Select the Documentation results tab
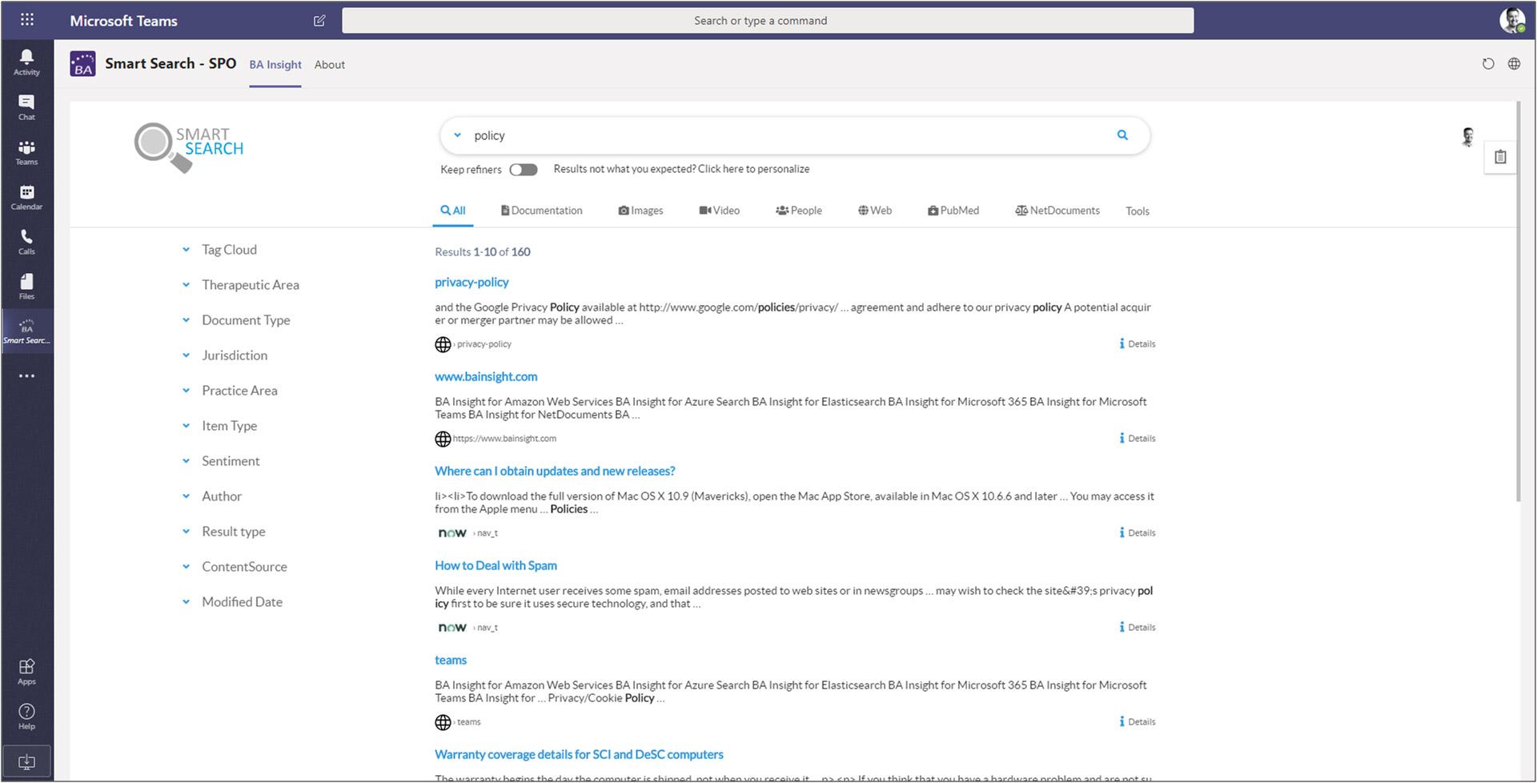 click(542, 211)
